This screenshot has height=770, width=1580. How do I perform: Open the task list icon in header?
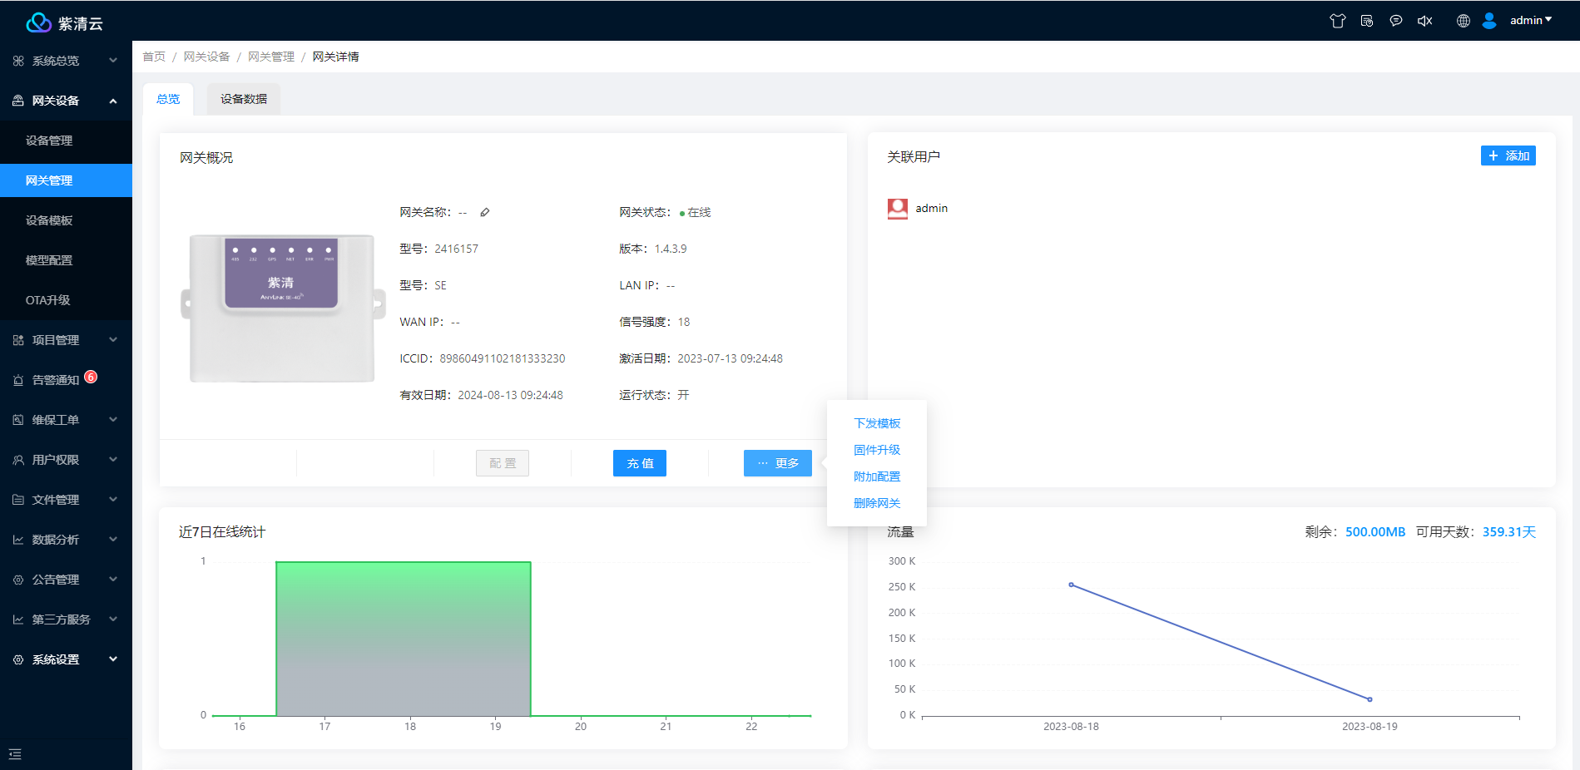click(x=1367, y=21)
